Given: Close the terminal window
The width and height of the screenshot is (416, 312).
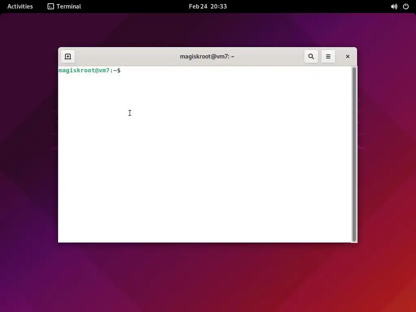Looking at the screenshot, I should [348, 56].
